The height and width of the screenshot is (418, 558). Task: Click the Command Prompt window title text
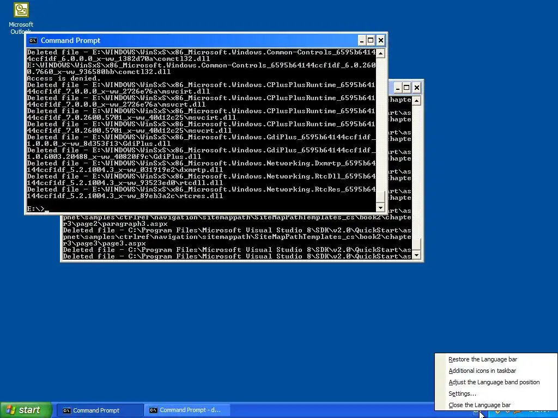click(x=70, y=40)
